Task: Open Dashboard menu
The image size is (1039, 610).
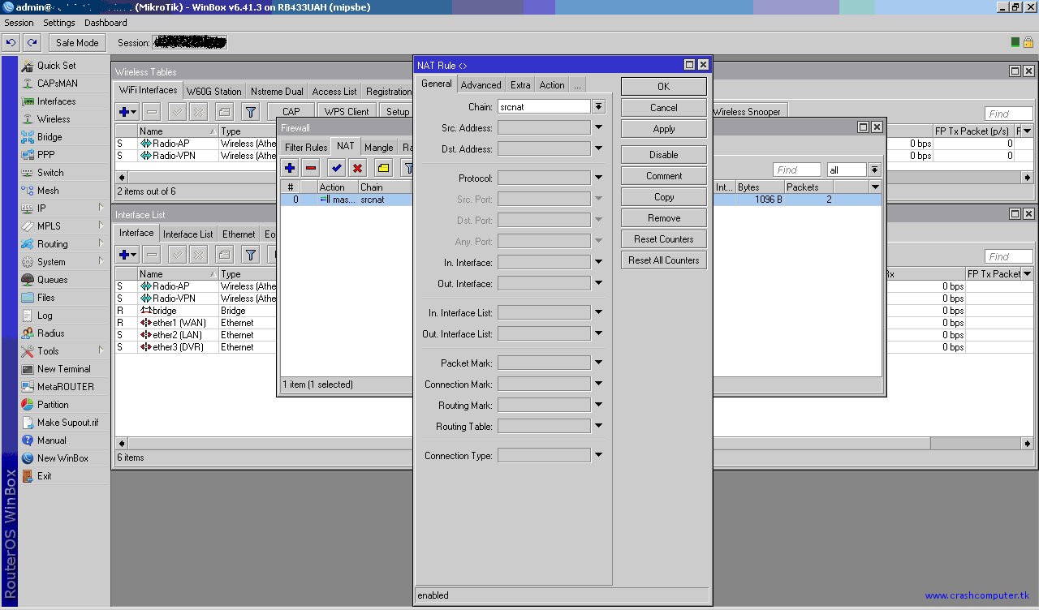Action: (106, 23)
